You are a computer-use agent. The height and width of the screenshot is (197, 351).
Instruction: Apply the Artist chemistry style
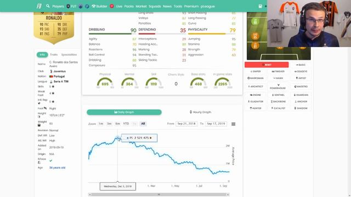coord(301,78)
